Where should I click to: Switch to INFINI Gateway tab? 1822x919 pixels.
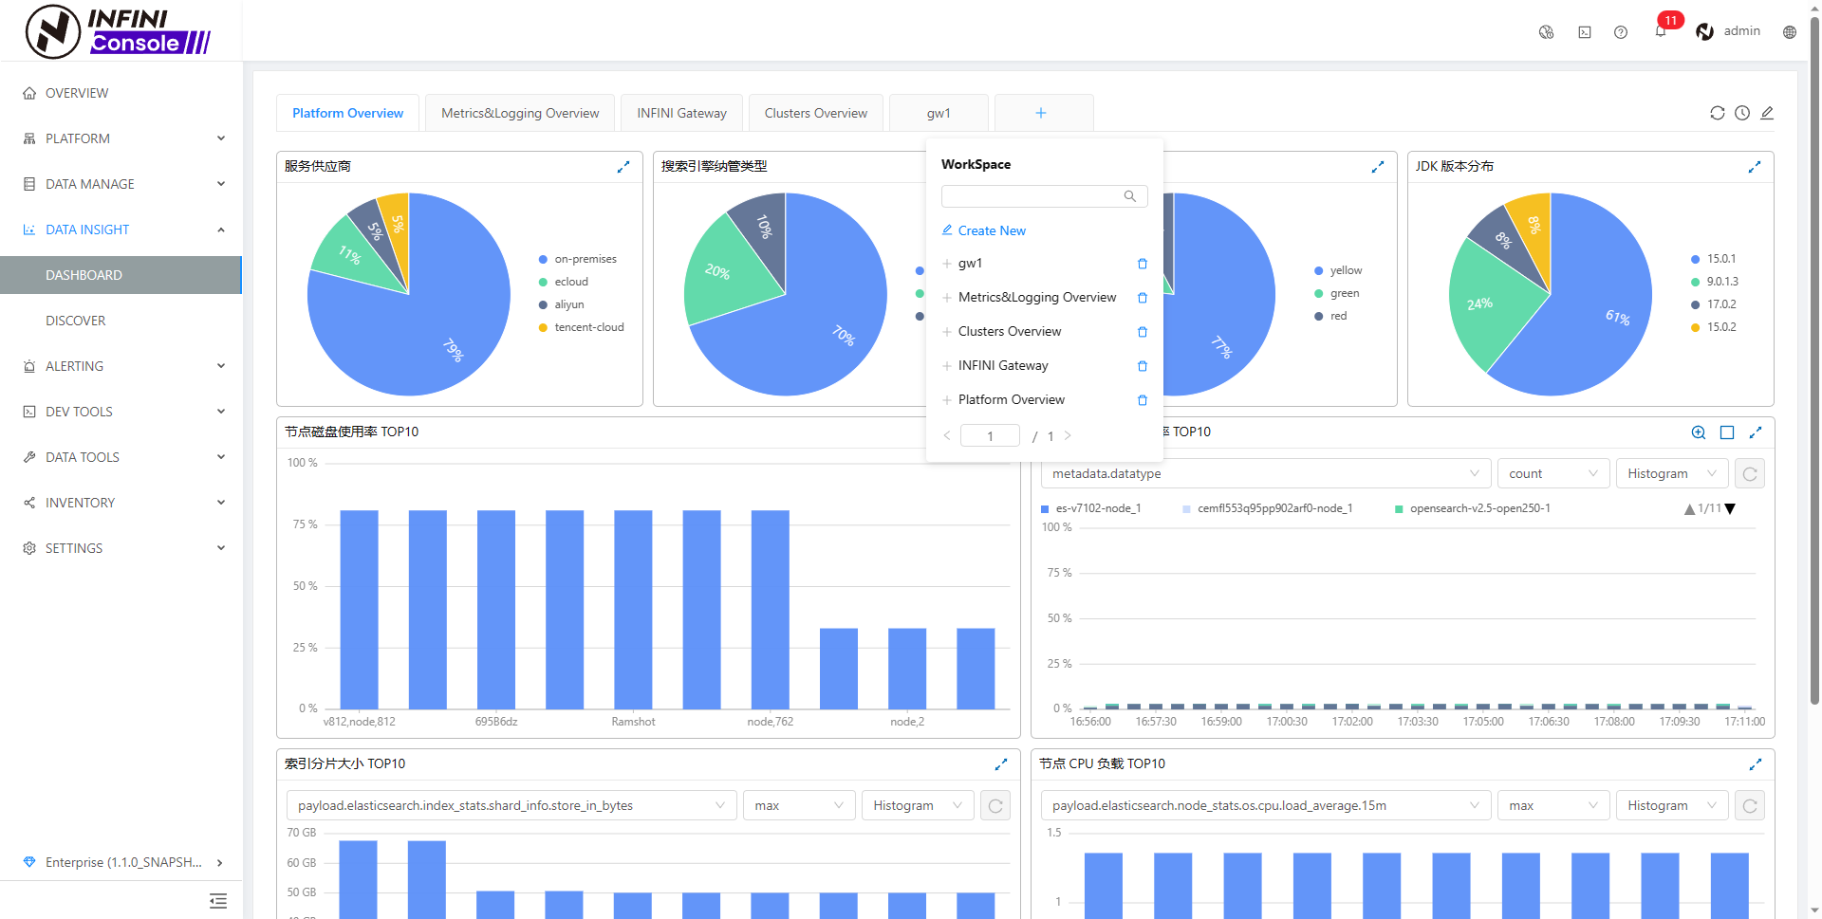pos(681,113)
